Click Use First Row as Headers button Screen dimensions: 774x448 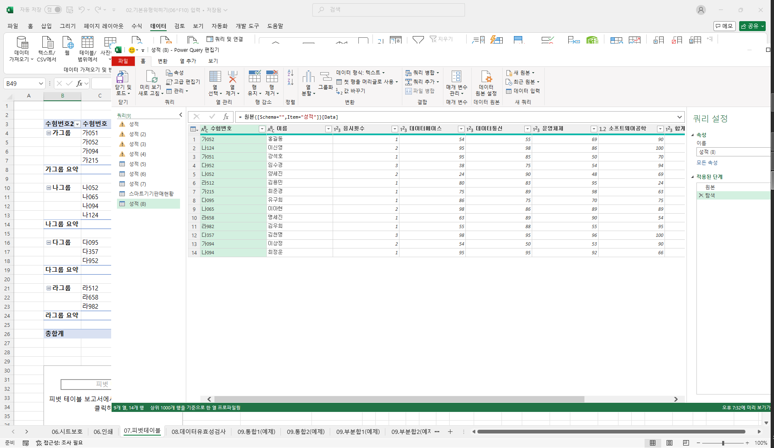point(367,82)
